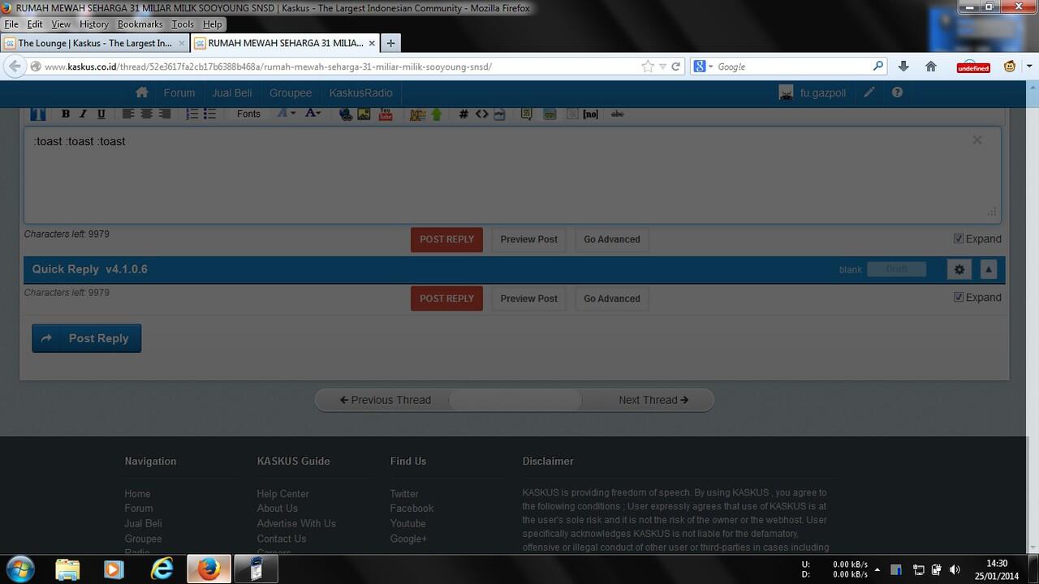1039x584 pixels.
Task: Open the Tools menu
Action: [x=183, y=24]
